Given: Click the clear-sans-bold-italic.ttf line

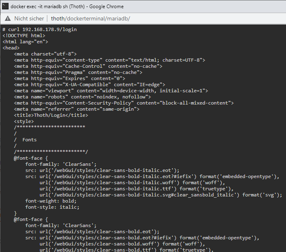Looking at the screenshot, I should point(137,189).
